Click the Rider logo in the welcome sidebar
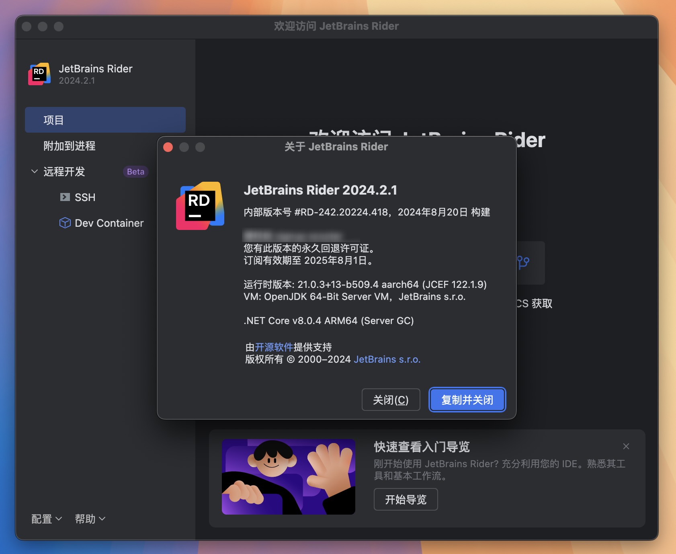This screenshot has width=676, height=554. (39, 74)
